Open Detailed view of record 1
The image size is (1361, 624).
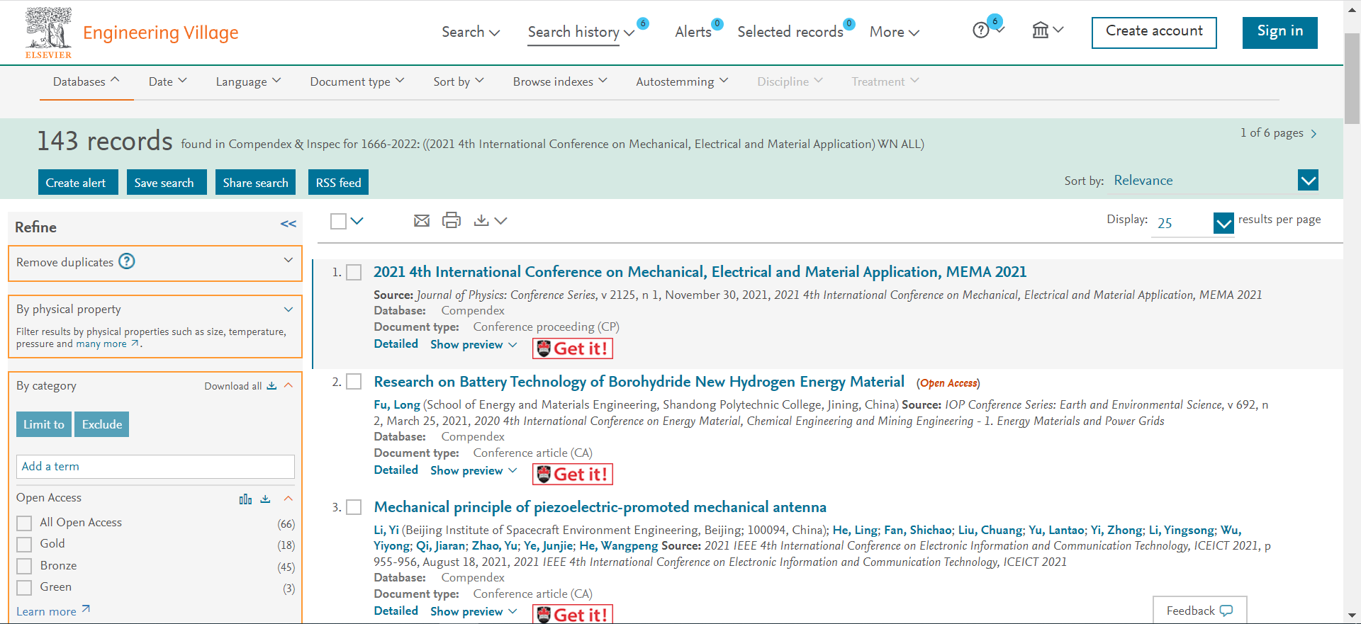coord(396,344)
